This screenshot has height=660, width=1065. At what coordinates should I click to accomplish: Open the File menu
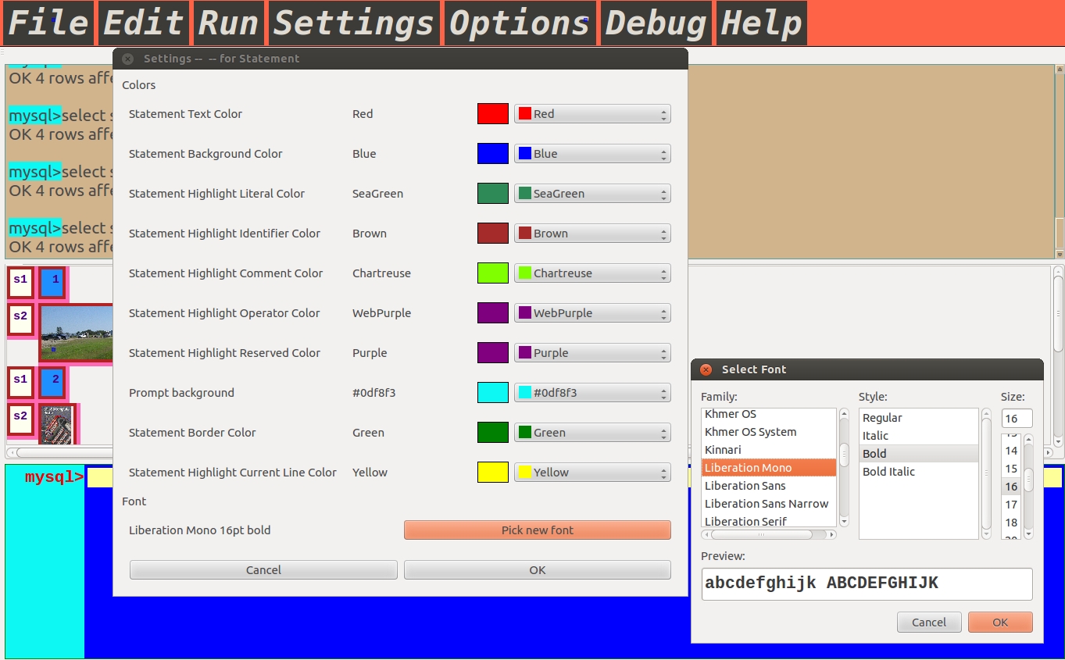(48, 23)
